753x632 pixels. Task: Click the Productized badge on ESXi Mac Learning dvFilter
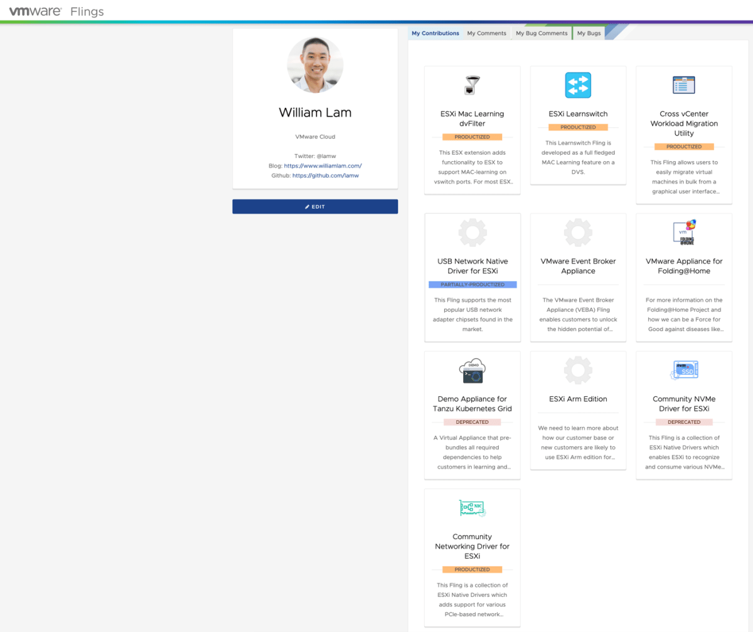(x=473, y=137)
